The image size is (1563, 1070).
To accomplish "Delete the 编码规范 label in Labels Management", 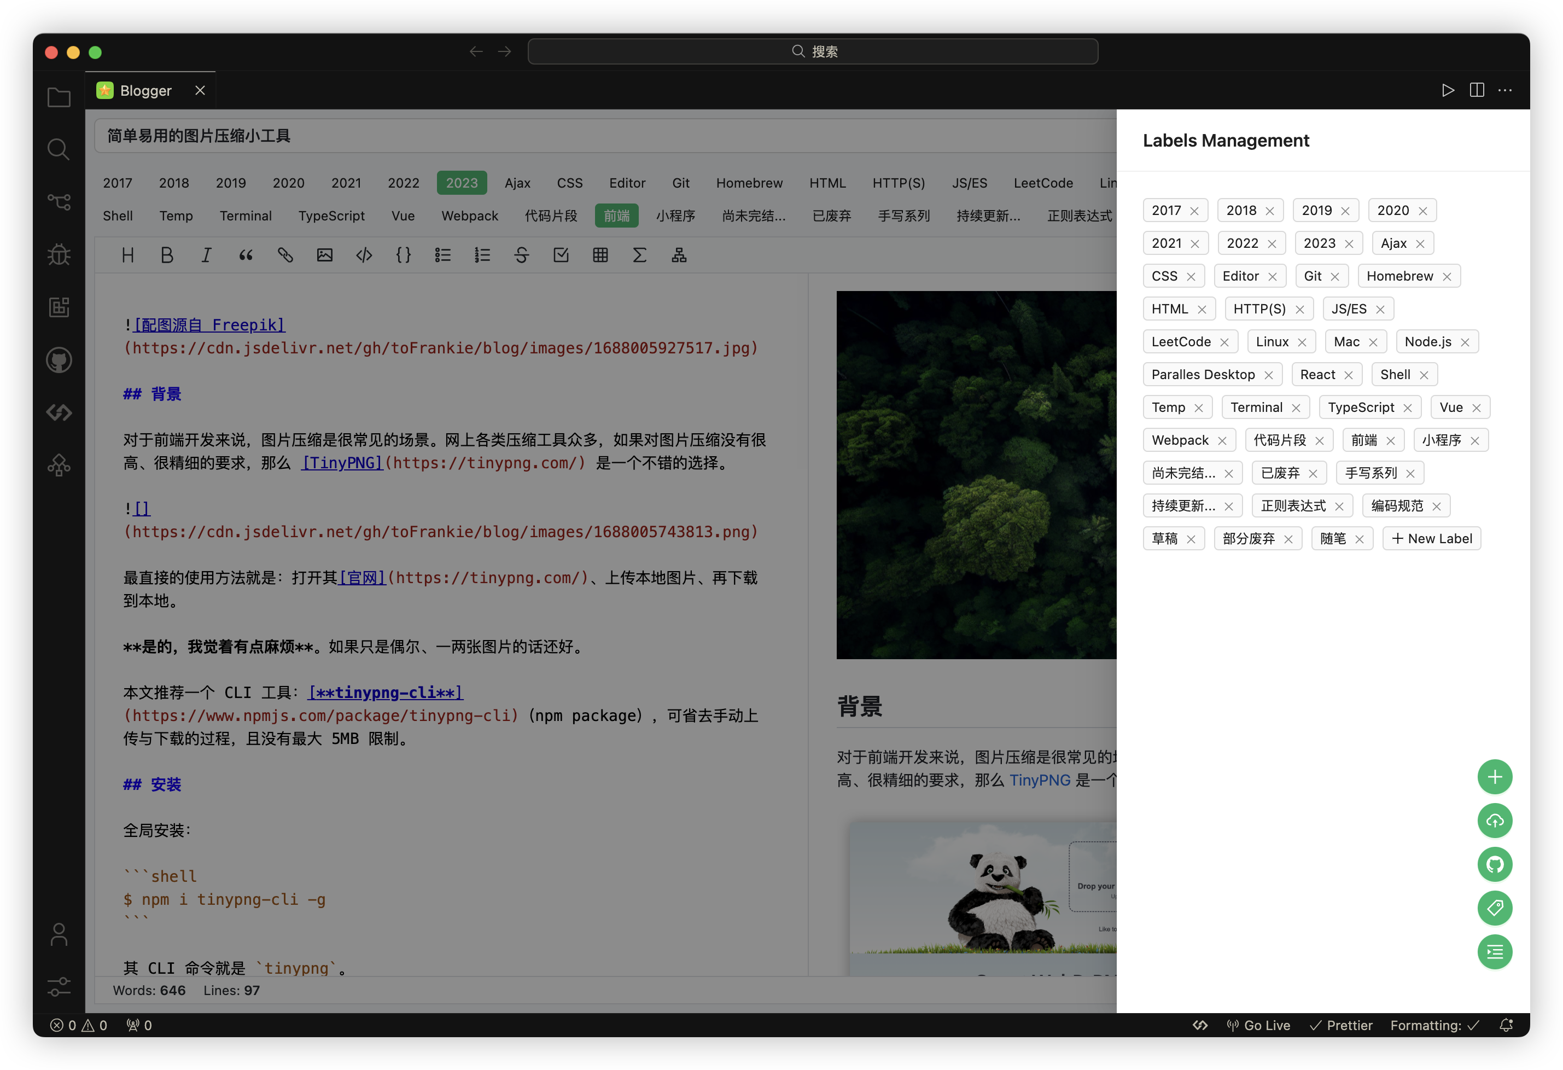I will click(x=1437, y=507).
